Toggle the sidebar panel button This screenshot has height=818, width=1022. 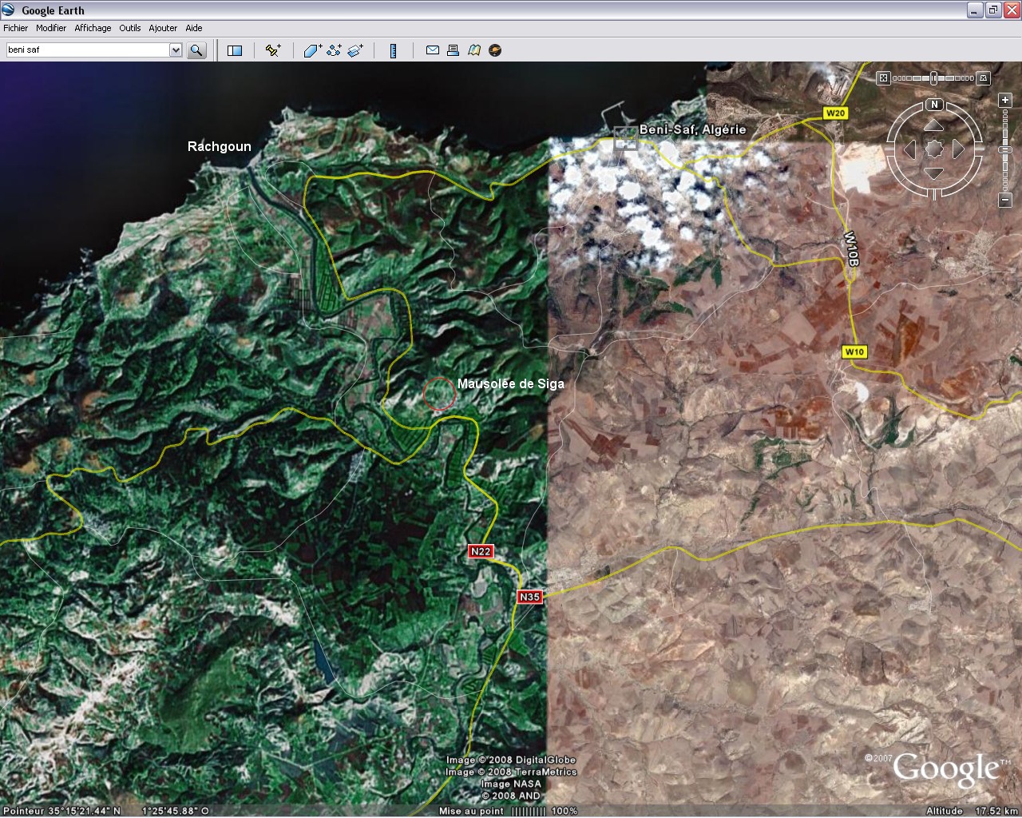tap(235, 50)
